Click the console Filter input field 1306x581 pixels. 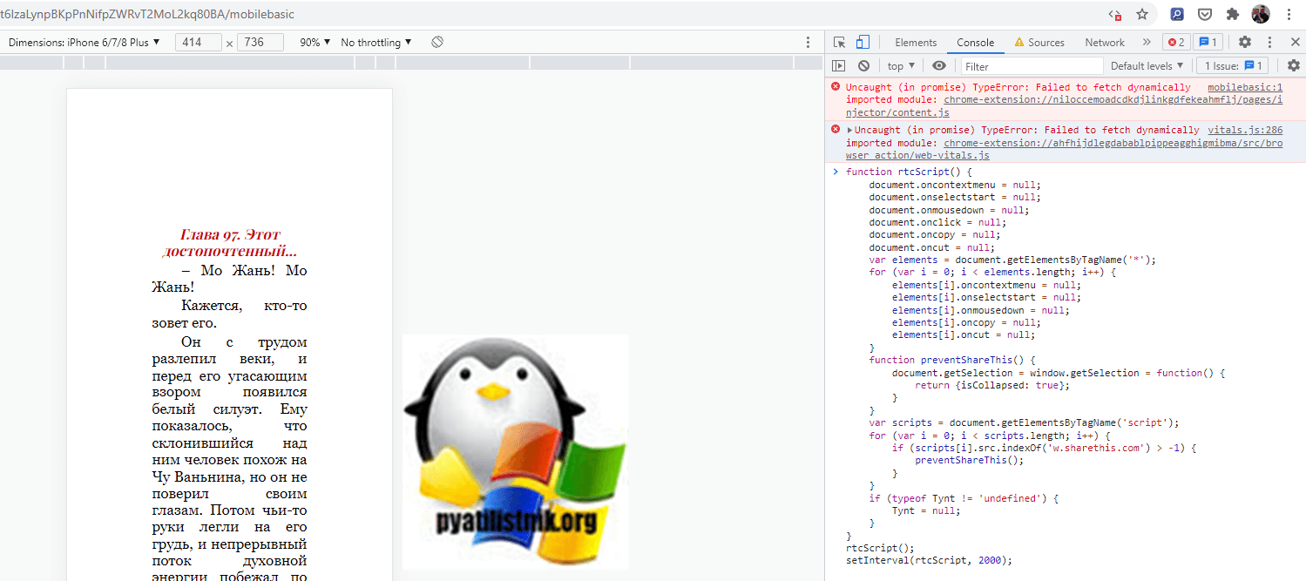[1031, 66]
